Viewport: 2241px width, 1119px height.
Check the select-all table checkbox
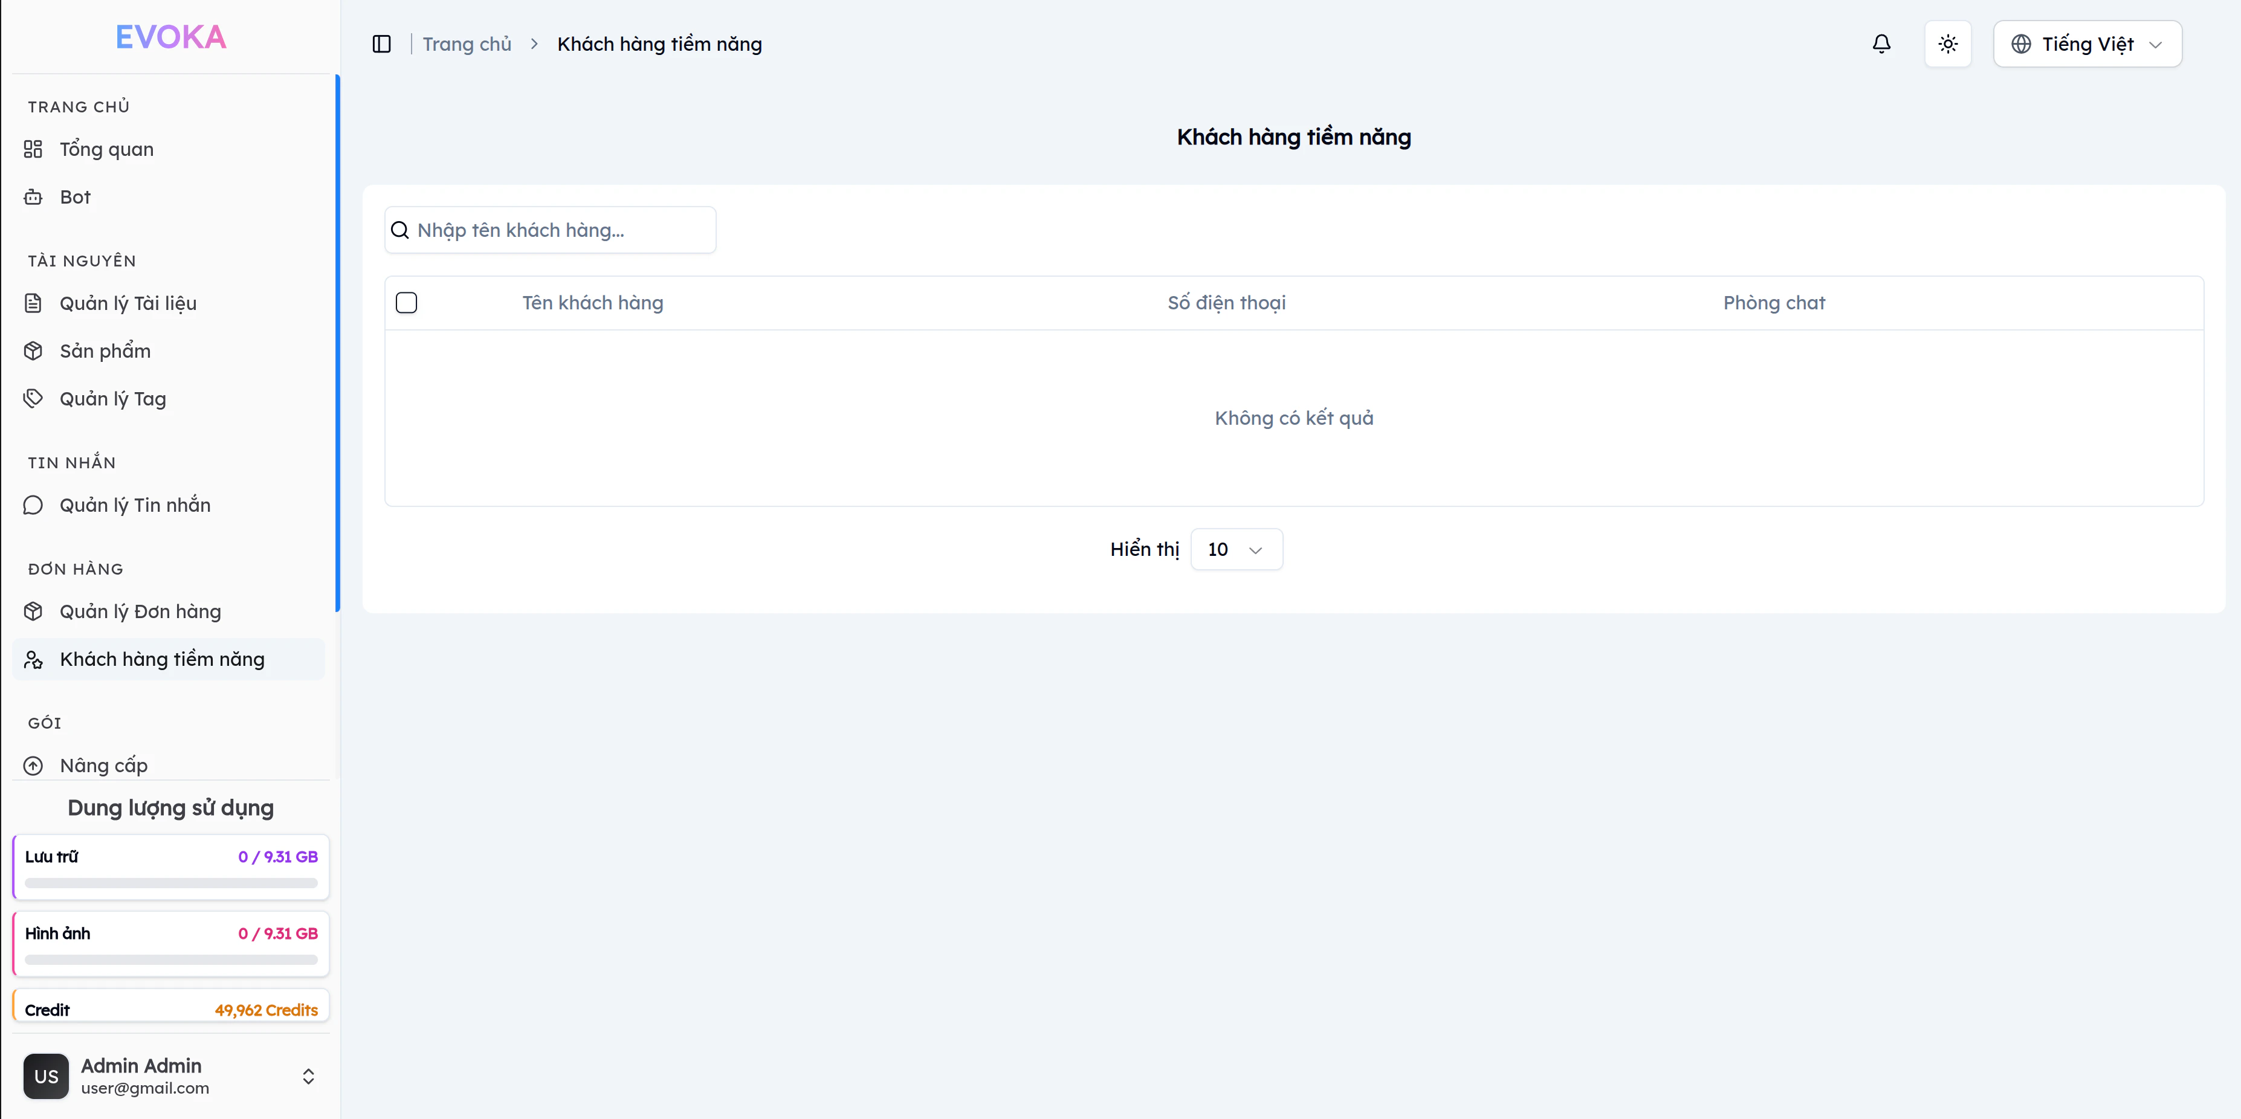click(x=406, y=303)
